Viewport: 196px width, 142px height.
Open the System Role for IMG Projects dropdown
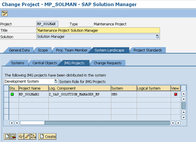coord(56,81)
